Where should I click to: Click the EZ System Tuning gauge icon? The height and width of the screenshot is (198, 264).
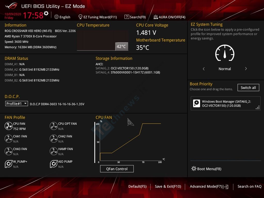point(225,53)
